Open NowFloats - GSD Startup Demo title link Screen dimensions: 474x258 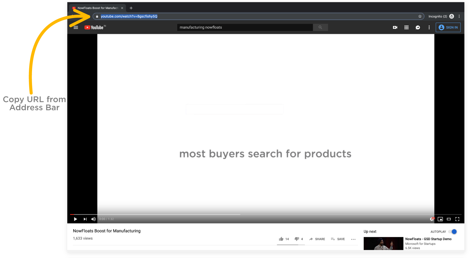coord(428,239)
